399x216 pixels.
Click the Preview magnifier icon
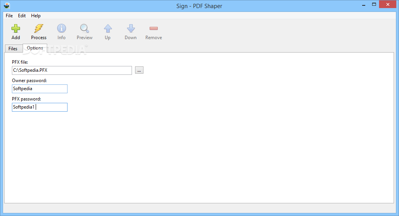(x=84, y=28)
